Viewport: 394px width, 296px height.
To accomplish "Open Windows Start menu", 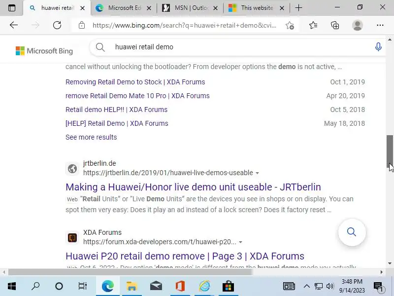I will click(11, 286).
